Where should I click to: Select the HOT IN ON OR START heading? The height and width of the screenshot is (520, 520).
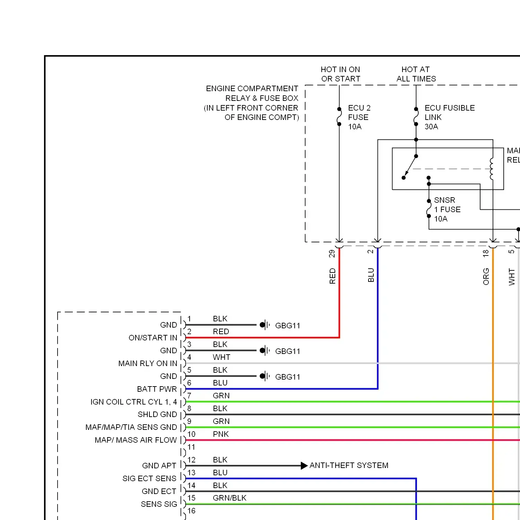tap(340, 74)
